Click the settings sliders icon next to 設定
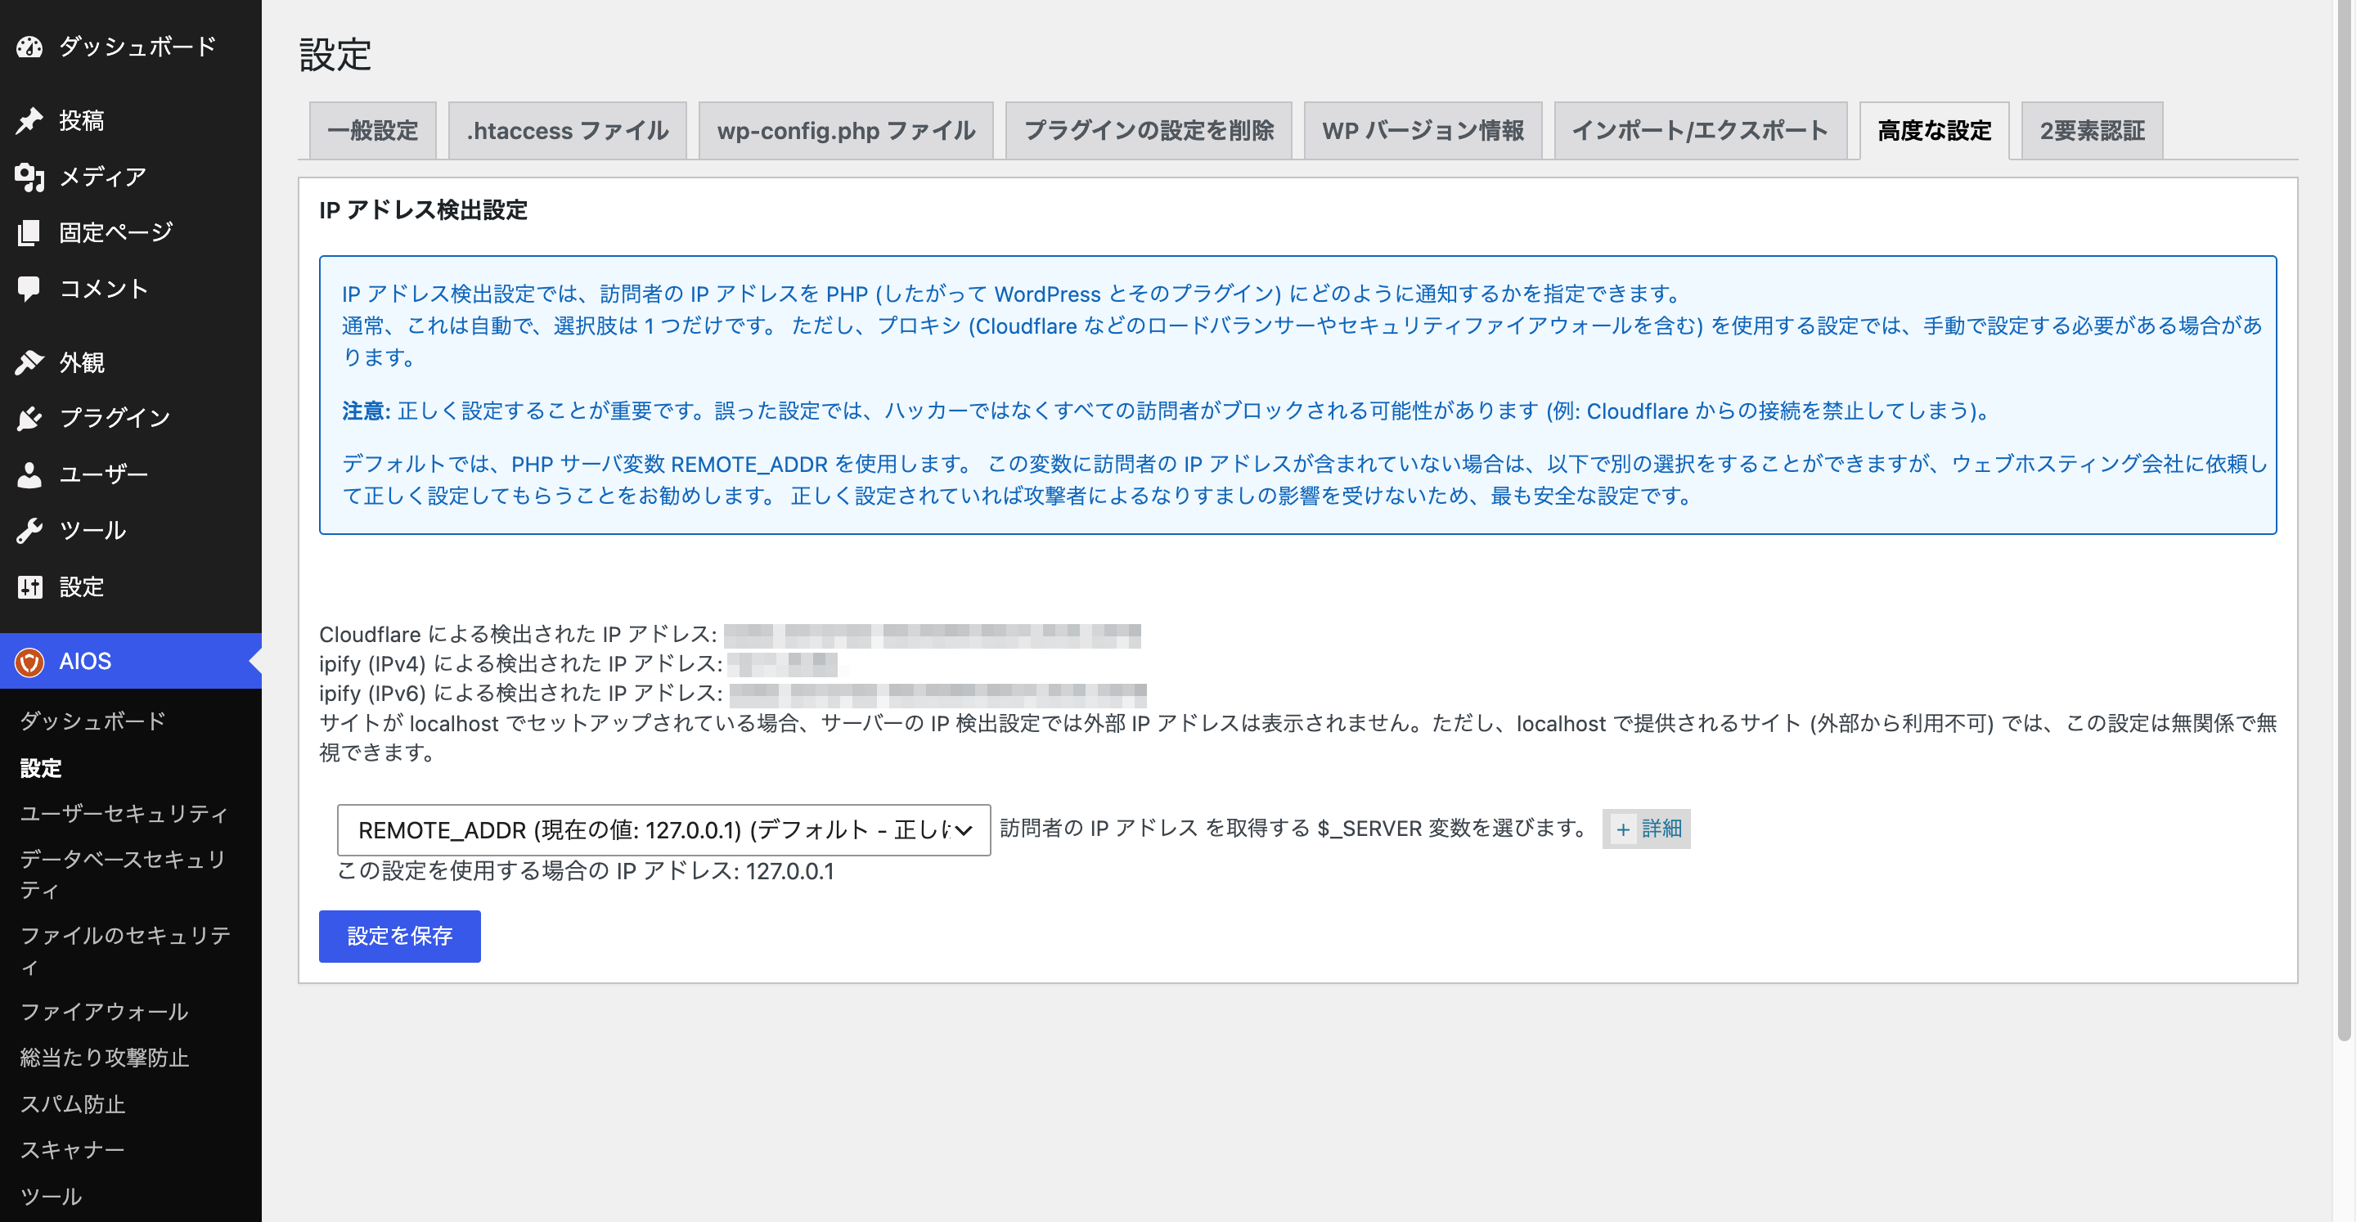The width and height of the screenshot is (2356, 1222). 29,587
